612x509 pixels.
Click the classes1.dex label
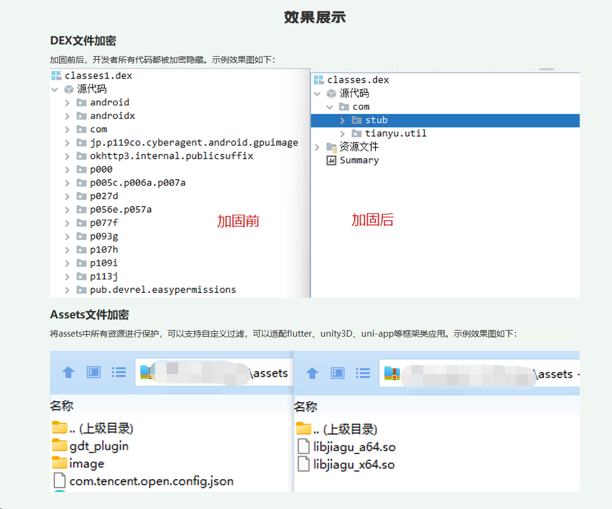[99, 75]
